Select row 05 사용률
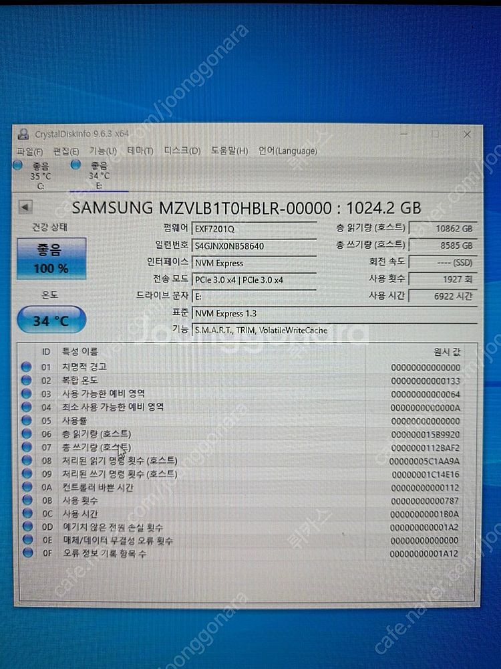The width and height of the screenshot is (501, 669). pyautogui.click(x=241, y=421)
